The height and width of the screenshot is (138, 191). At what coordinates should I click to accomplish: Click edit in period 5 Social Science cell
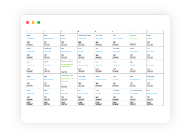coord(97,42)
